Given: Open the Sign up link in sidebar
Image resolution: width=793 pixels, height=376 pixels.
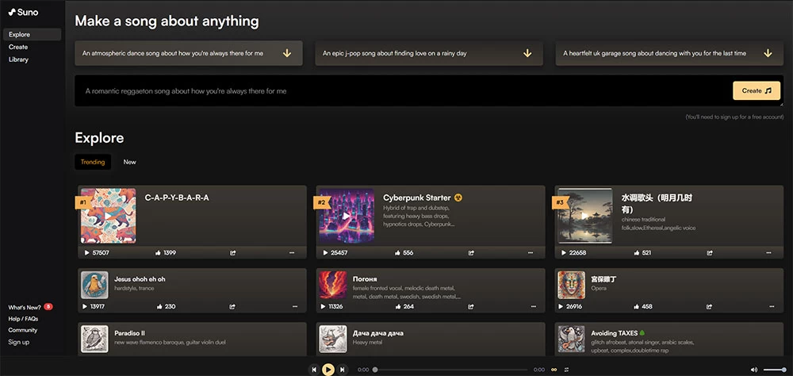Looking at the screenshot, I should click(x=19, y=342).
